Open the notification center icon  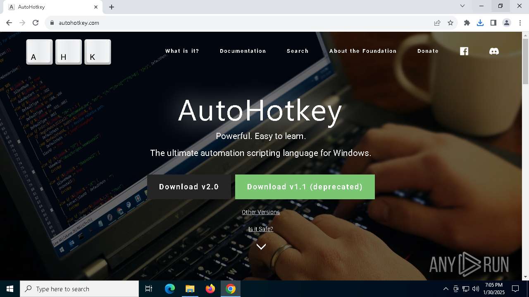[x=515, y=289]
